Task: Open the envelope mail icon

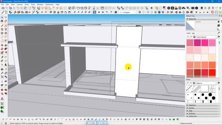Action: tap(193, 8)
